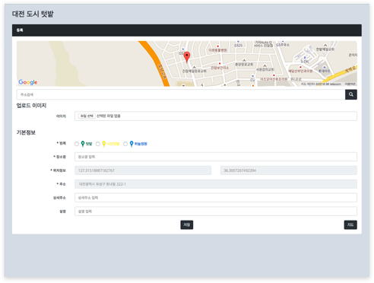Click the CU store label on the map
The image size is (374, 283).
(252, 80)
